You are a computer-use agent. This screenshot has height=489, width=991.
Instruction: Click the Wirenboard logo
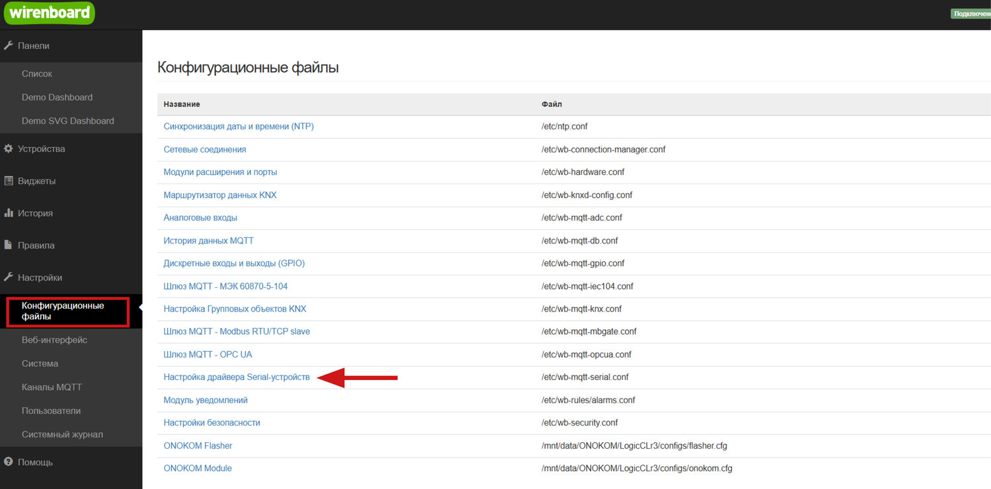(x=50, y=13)
